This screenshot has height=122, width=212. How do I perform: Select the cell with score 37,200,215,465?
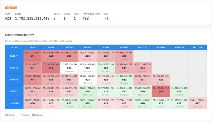pyautogui.click(x=142, y=91)
